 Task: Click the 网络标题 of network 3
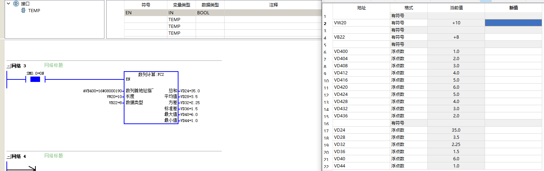54,65
